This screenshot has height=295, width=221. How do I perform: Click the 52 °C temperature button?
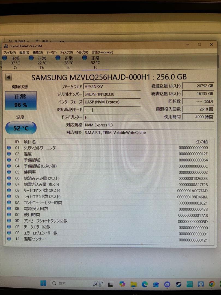[21, 128]
